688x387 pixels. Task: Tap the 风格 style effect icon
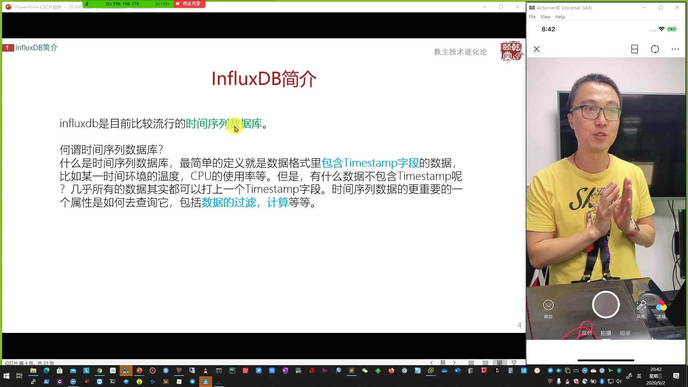(x=641, y=305)
